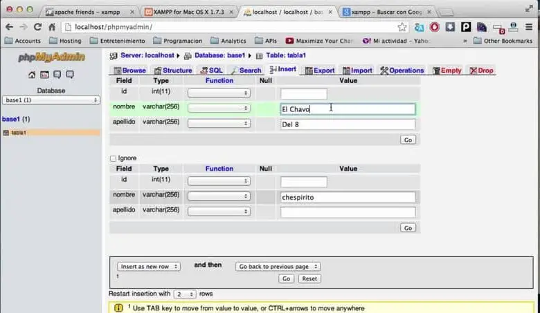Switch to the Structure tab
The image size is (540, 313).
point(173,70)
